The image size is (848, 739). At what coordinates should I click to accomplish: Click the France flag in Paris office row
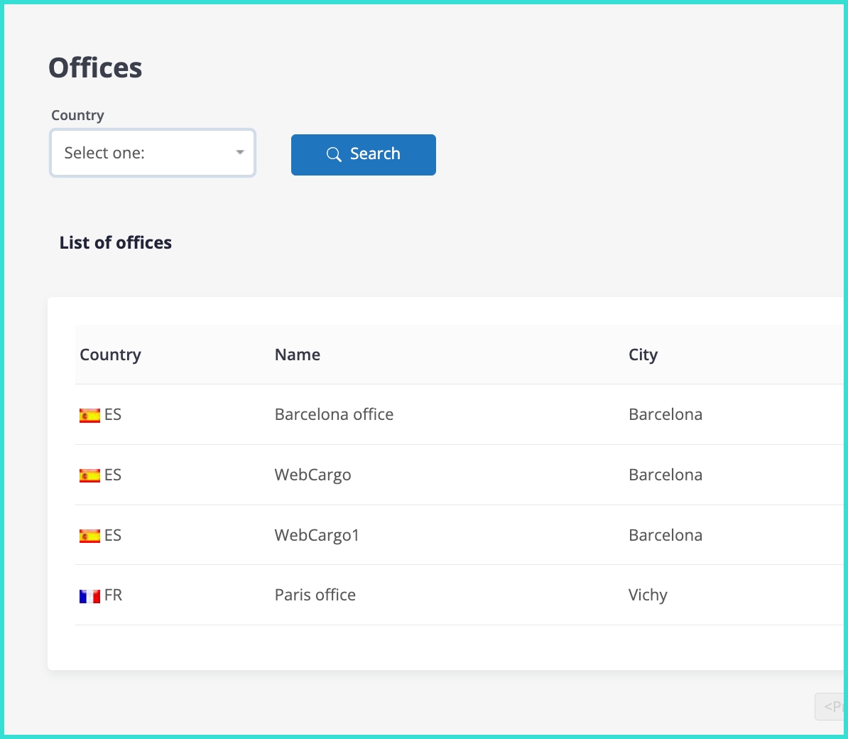point(89,596)
